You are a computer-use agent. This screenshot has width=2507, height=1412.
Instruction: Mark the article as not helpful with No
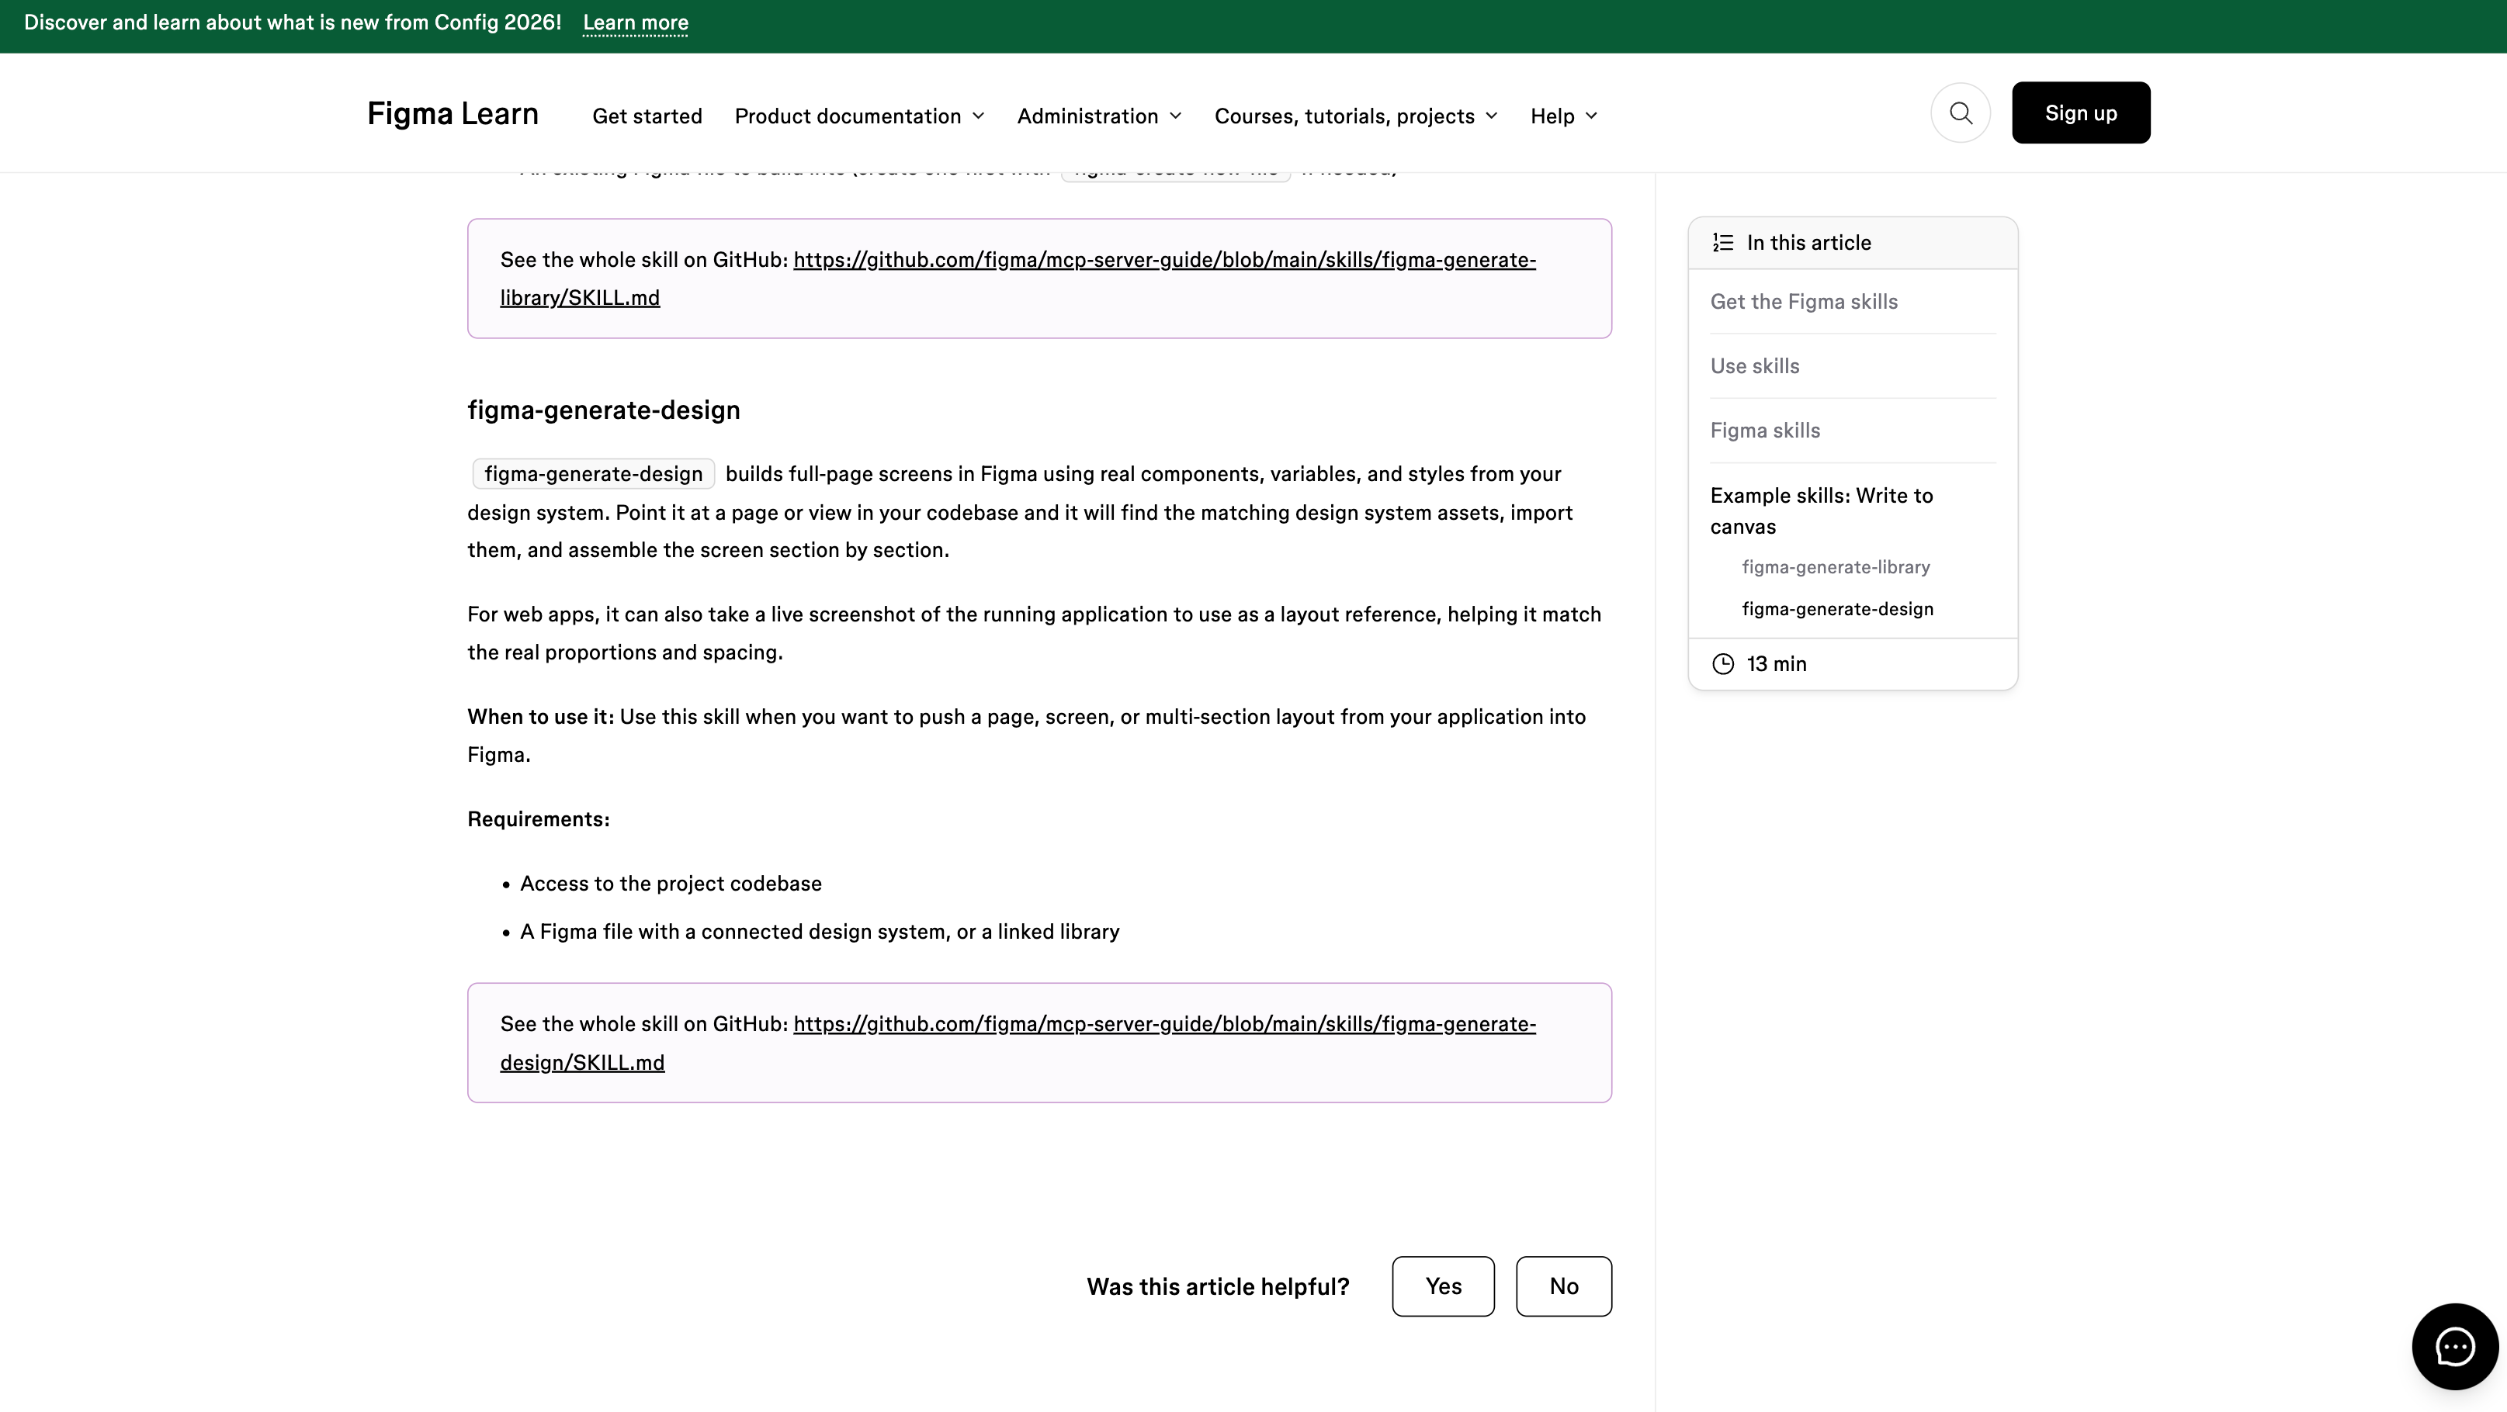(1564, 1286)
